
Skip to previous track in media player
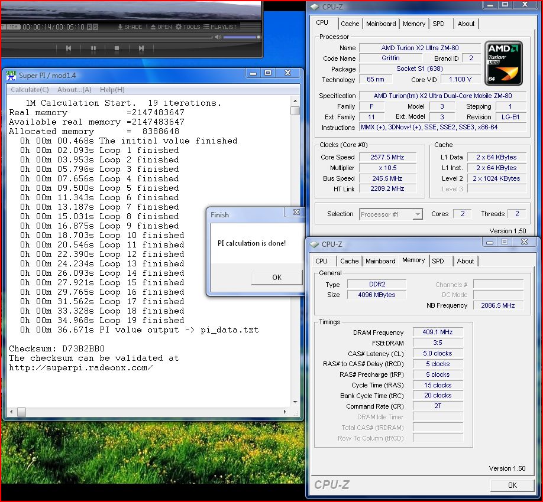coord(69,48)
